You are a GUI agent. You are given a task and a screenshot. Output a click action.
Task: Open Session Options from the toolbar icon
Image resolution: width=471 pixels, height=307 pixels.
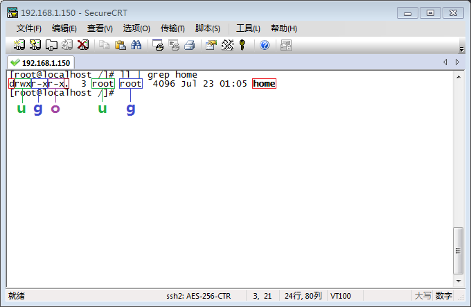211,45
